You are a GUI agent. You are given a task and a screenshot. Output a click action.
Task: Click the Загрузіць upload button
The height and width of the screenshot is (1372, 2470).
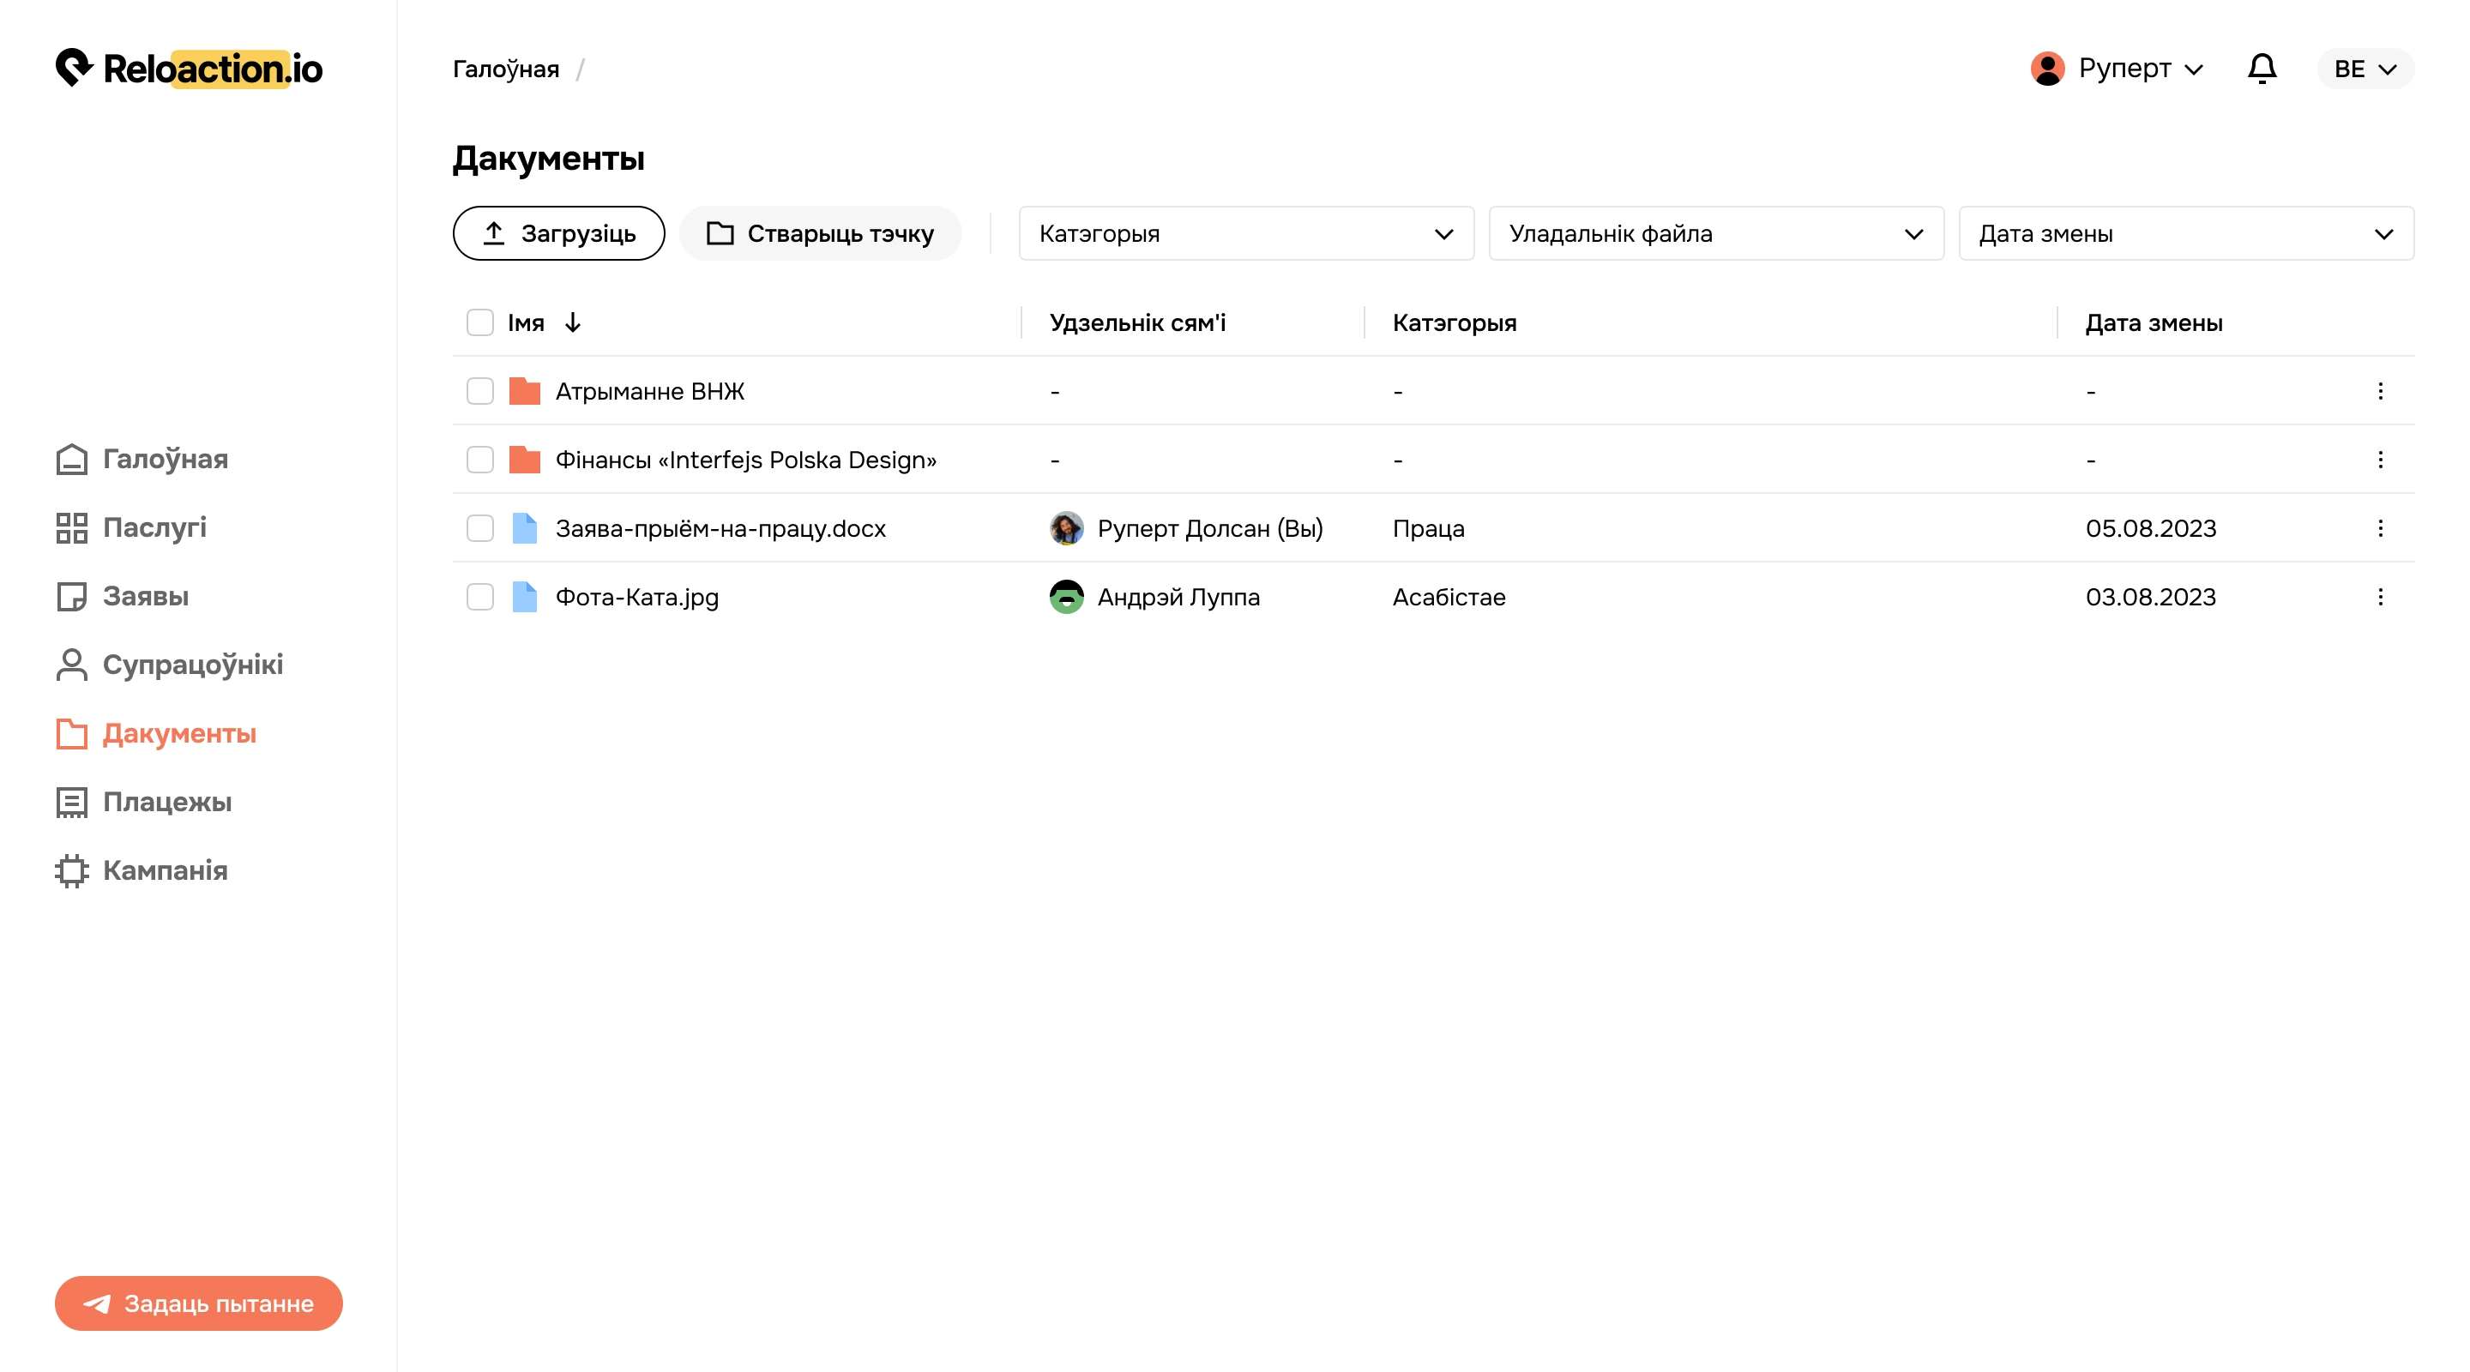(x=558, y=234)
